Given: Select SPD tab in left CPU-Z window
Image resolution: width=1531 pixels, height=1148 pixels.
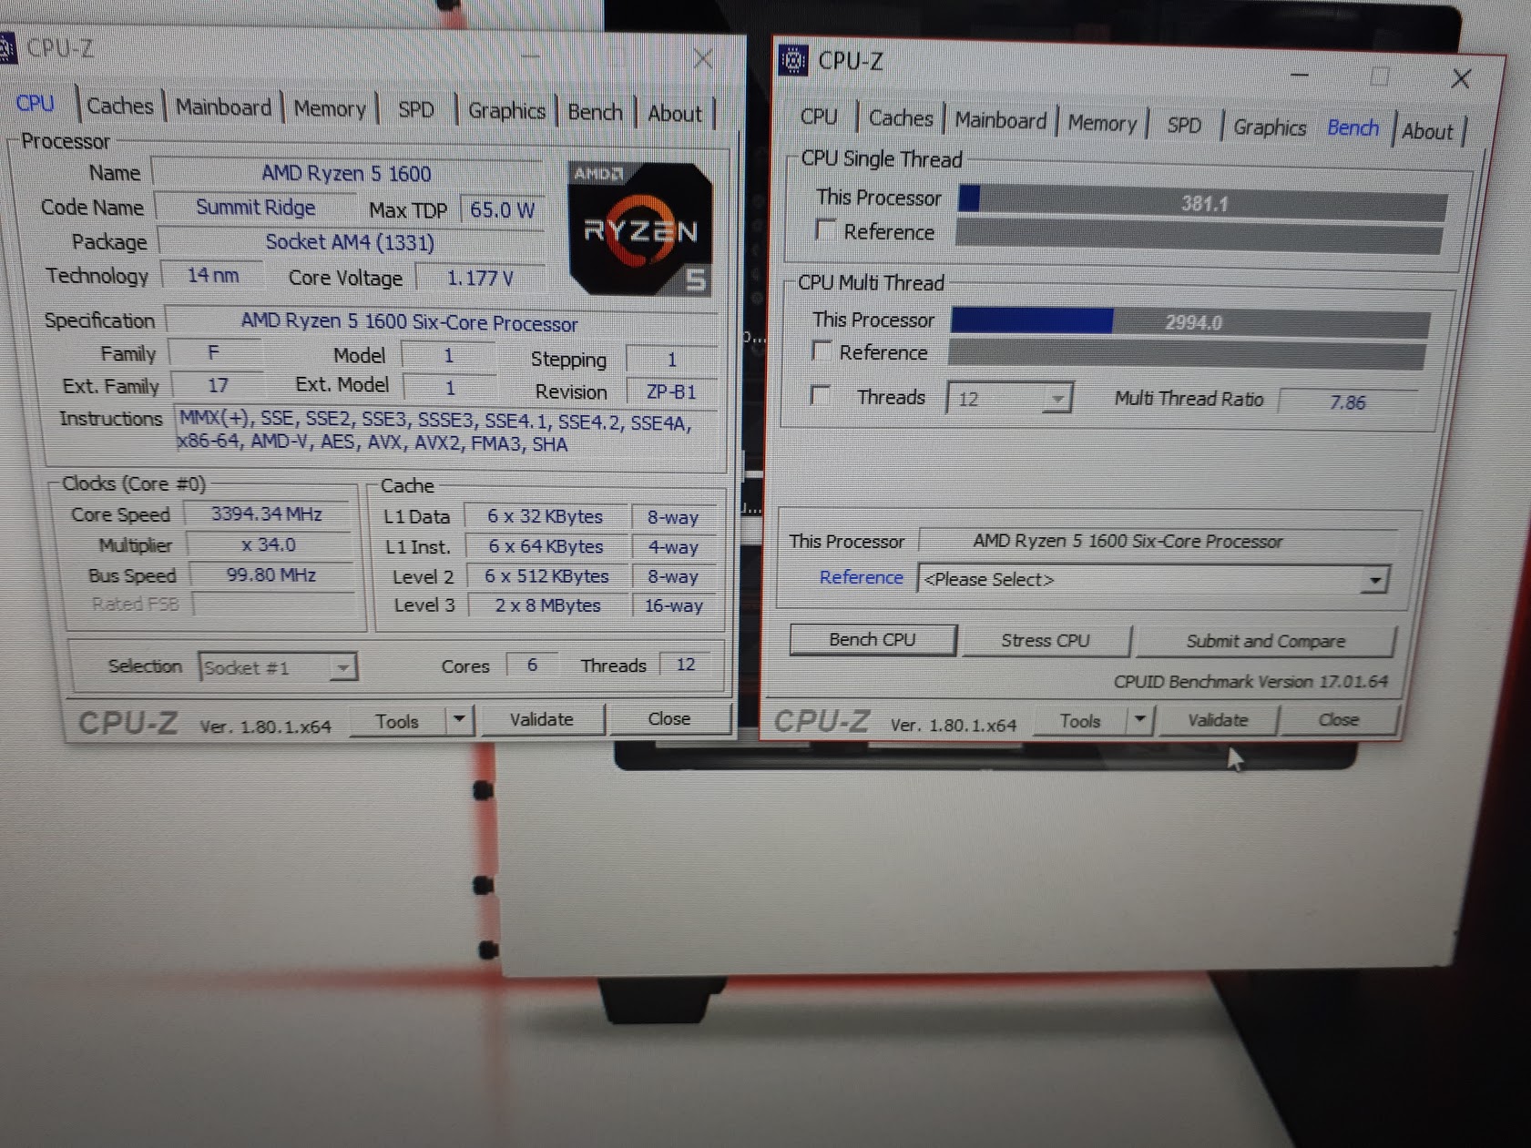Looking at the screenshot, I should [416, 110].
